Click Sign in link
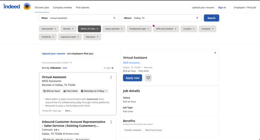Image resolution: width=260 pixels, height=140 pixels. pyautogui.click(x=222, y=7)
